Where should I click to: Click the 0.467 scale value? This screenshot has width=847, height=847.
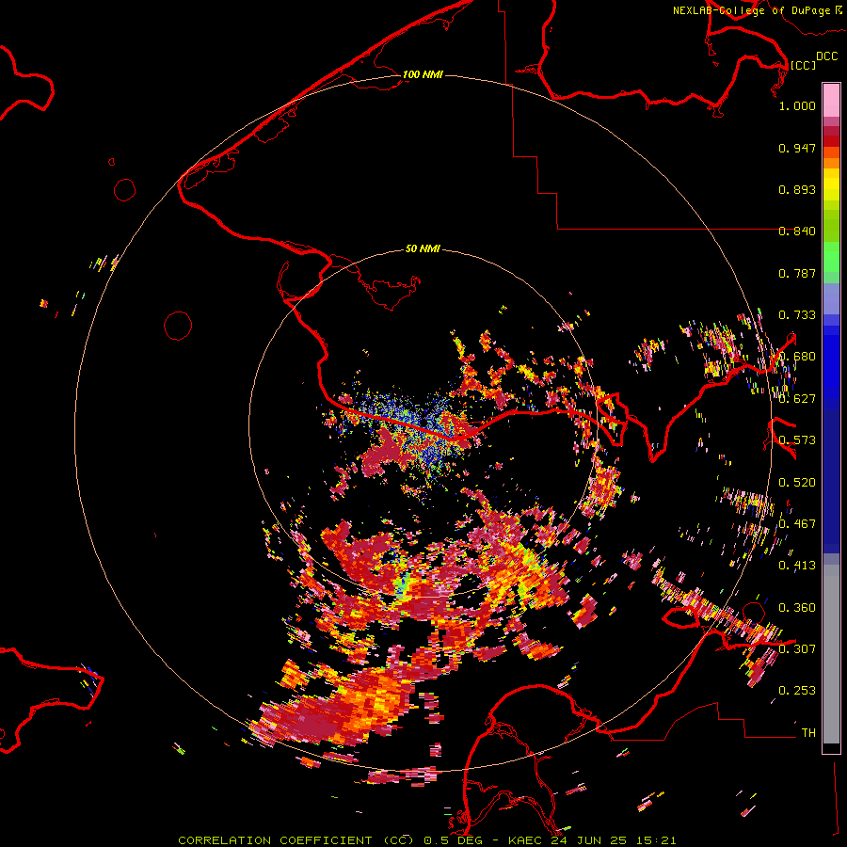coord(797,524)
